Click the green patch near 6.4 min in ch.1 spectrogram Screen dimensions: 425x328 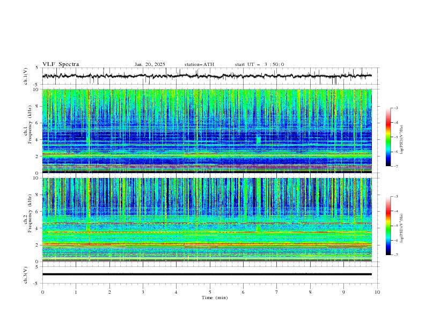(258, 139)
